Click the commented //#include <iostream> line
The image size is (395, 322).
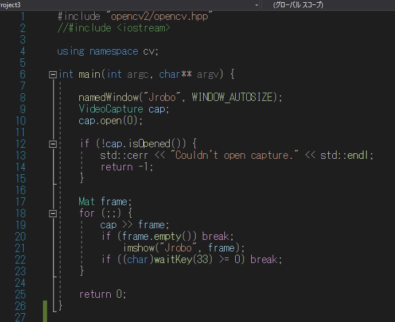(114, 28)
